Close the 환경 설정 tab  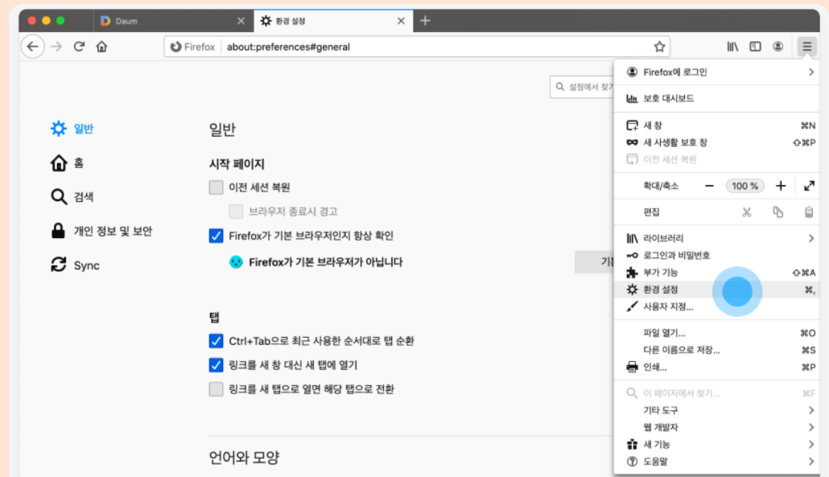401,21
